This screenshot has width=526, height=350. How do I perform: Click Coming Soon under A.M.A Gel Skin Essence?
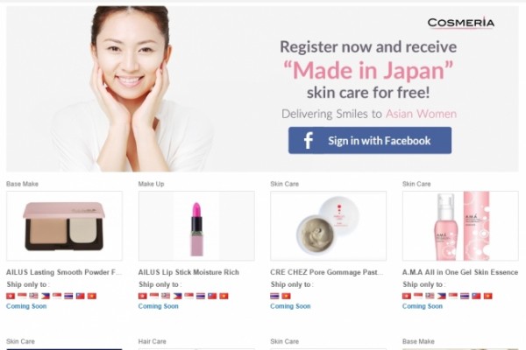423,306
